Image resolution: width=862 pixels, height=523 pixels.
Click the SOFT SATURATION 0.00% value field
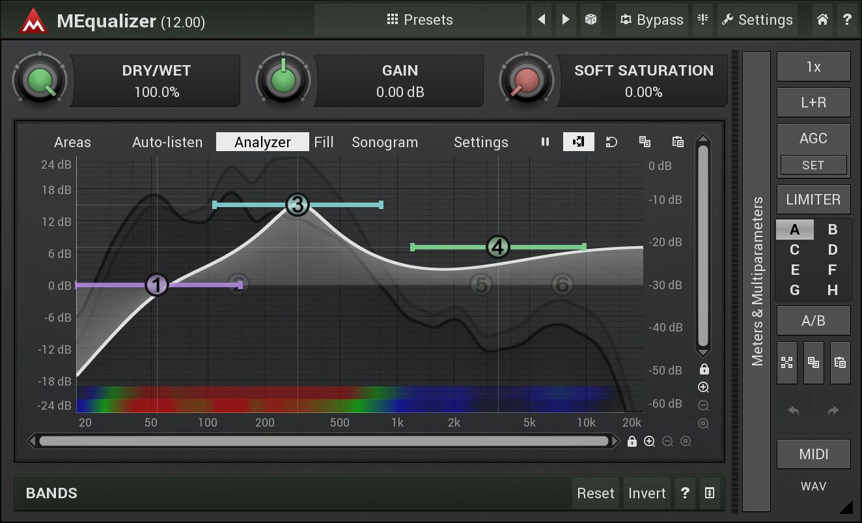(643, 81)
